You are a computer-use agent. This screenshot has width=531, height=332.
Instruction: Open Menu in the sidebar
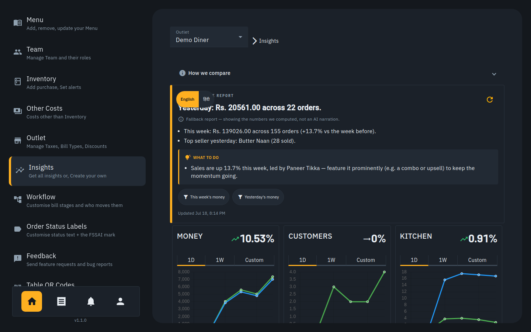[x=77, y=24]
